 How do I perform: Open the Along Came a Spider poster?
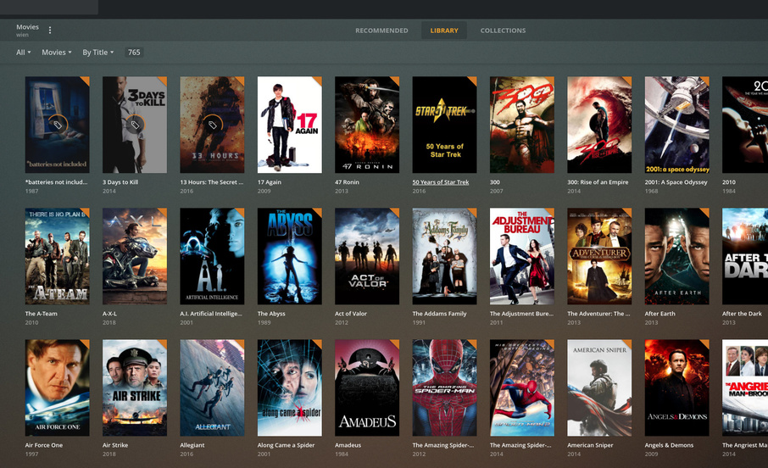[x=289, y=387]
